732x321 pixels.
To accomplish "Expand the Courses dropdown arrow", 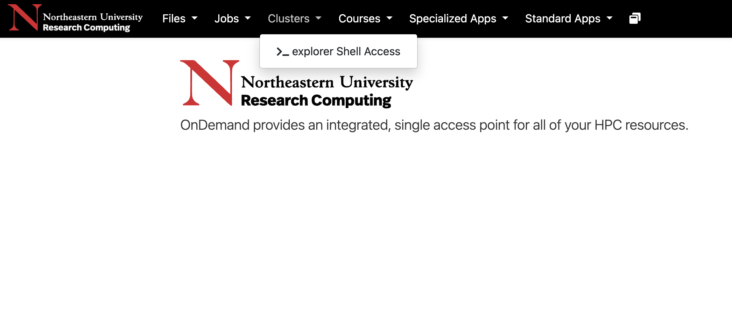I will pyautogui.click(x=389, y=18).
